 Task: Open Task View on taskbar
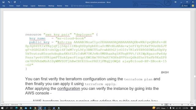[11, 108]
